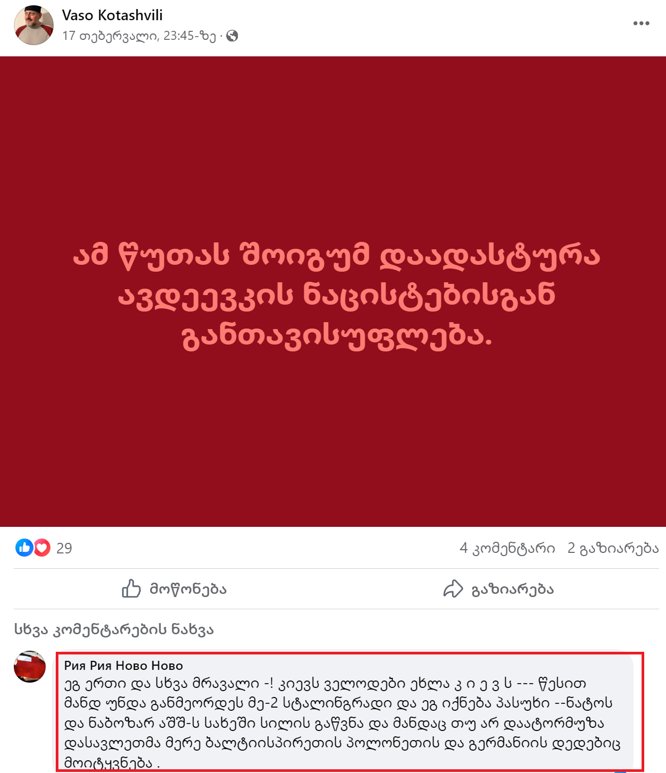
Task: Open the 4 კომენტარი comments count
Action: pos(507,548)
